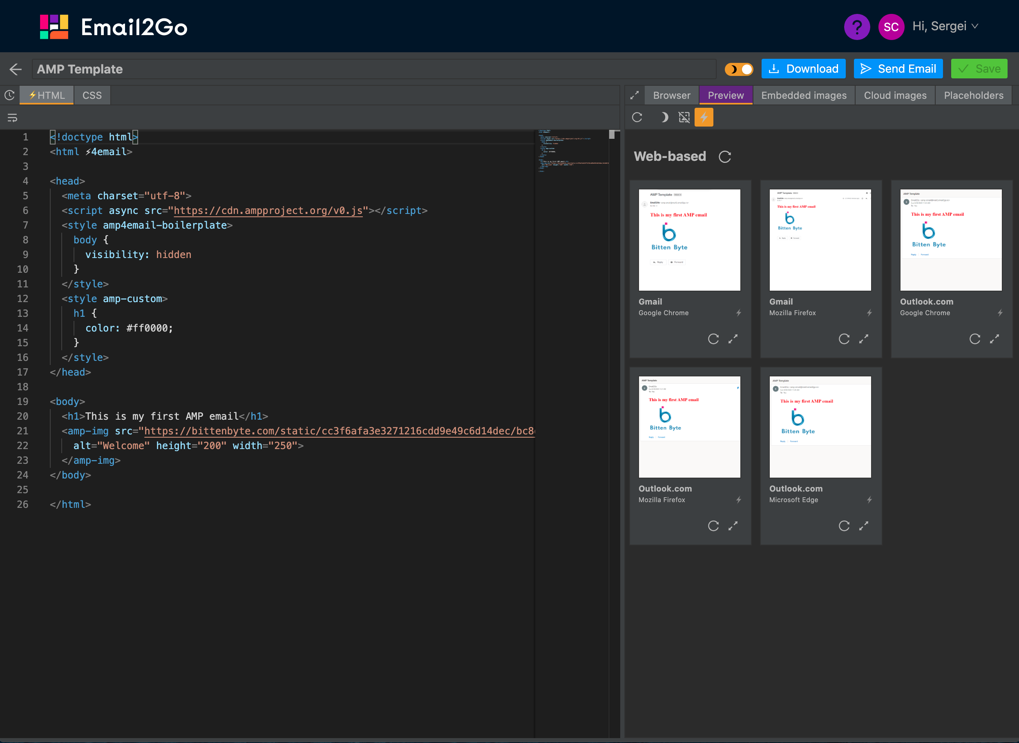This screenshot has width=1019, height=743.
Task: Click the expand icon on Gmail Firefox preview
Action: click(865, 338)
